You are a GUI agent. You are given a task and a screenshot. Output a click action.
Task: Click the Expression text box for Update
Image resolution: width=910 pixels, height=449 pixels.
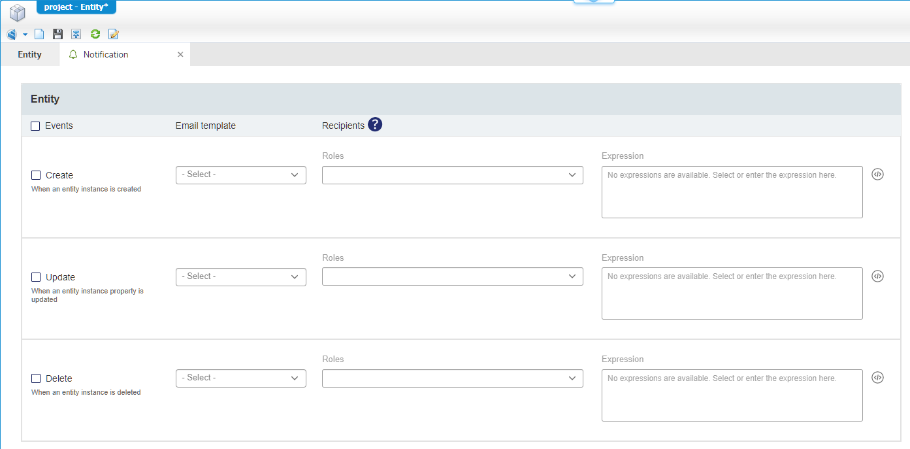tap(732, 293)
